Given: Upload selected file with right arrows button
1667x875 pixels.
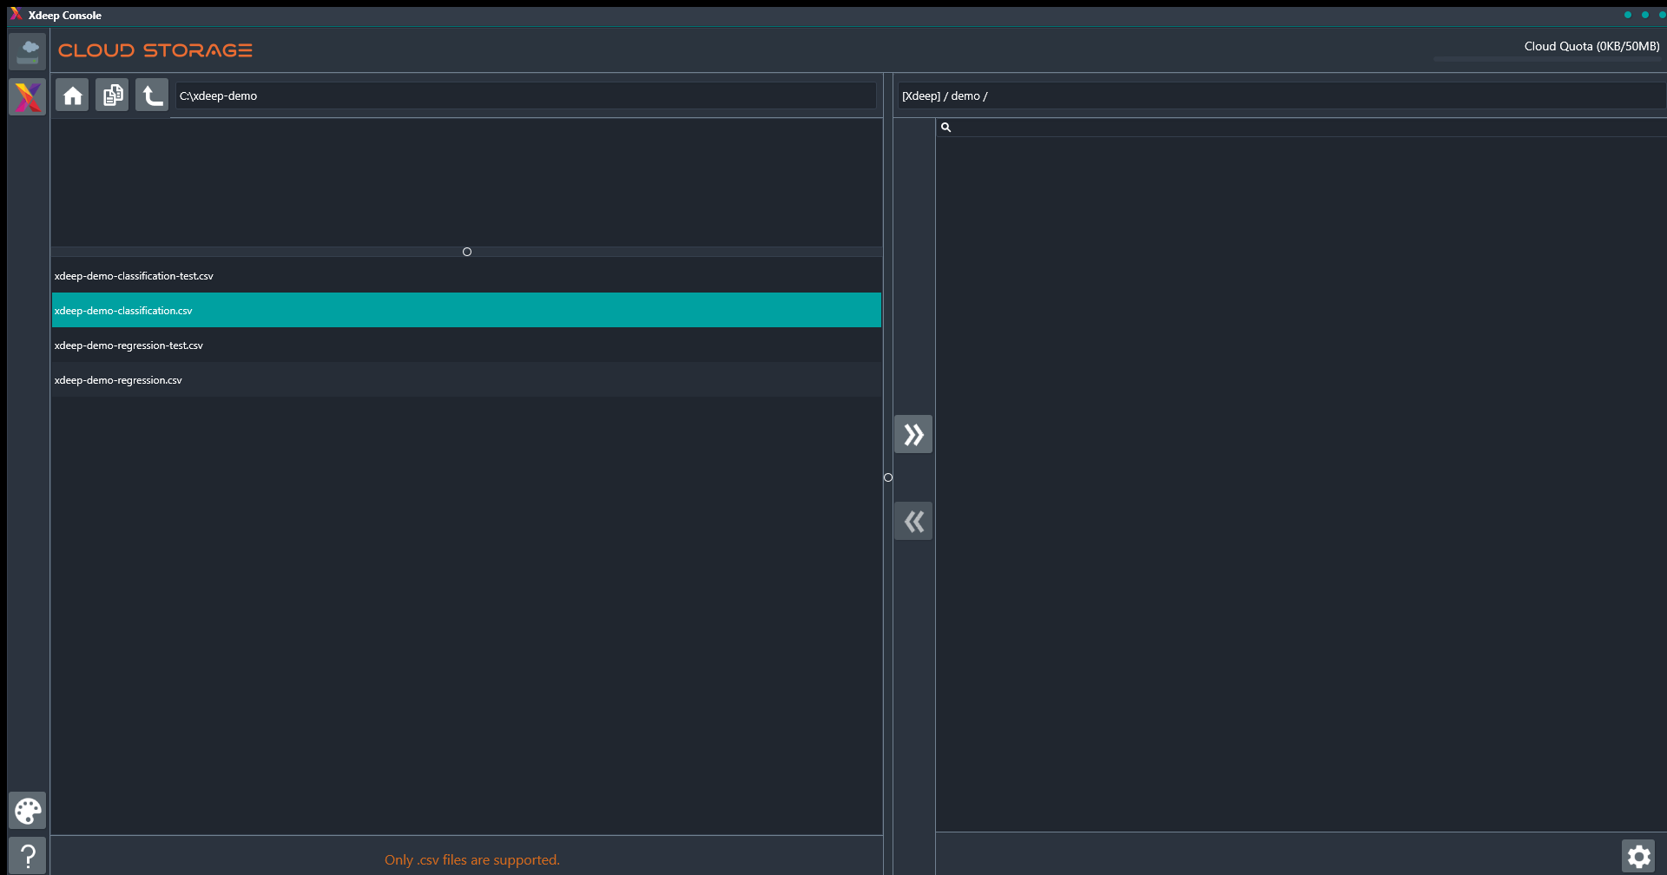Looking at the screenshot, I should pyautogui.click(x=913, y=434).
